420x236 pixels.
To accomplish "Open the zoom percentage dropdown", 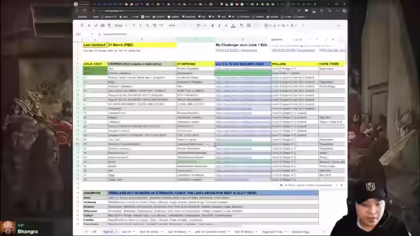I will [121, 26].
